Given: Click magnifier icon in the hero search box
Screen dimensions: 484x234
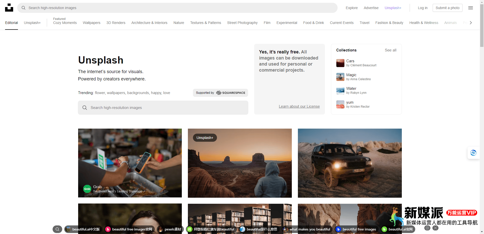Looking at the screenshot, I should point(85,108).
